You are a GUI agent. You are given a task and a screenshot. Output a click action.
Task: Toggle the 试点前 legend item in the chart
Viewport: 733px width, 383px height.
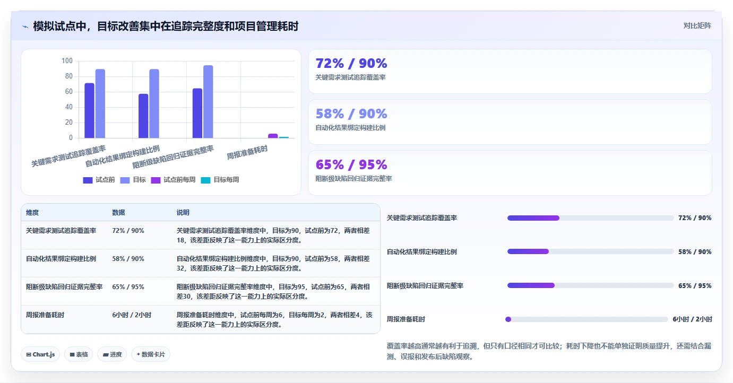pyautogui.click(x=99, y=180)
